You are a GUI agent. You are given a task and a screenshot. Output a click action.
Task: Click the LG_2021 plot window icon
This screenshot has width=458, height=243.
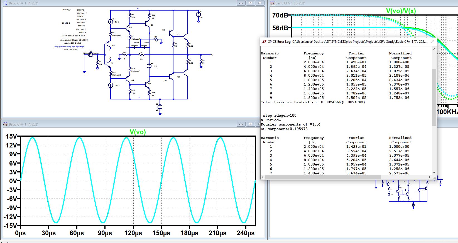(272, 3)
